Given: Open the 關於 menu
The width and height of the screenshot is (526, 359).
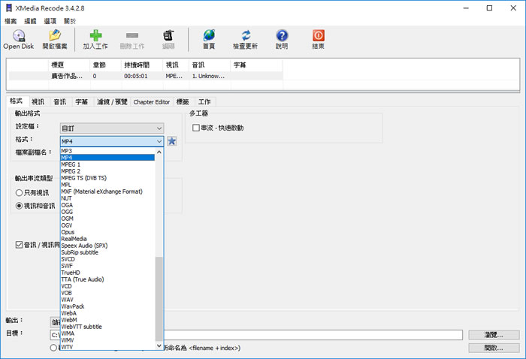Looking at the screenshot, I should pos(70,21).
